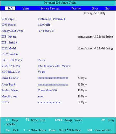Screen dimensions: 116x134
Task: Select the Manufacturer label
Action: [10, 97]
